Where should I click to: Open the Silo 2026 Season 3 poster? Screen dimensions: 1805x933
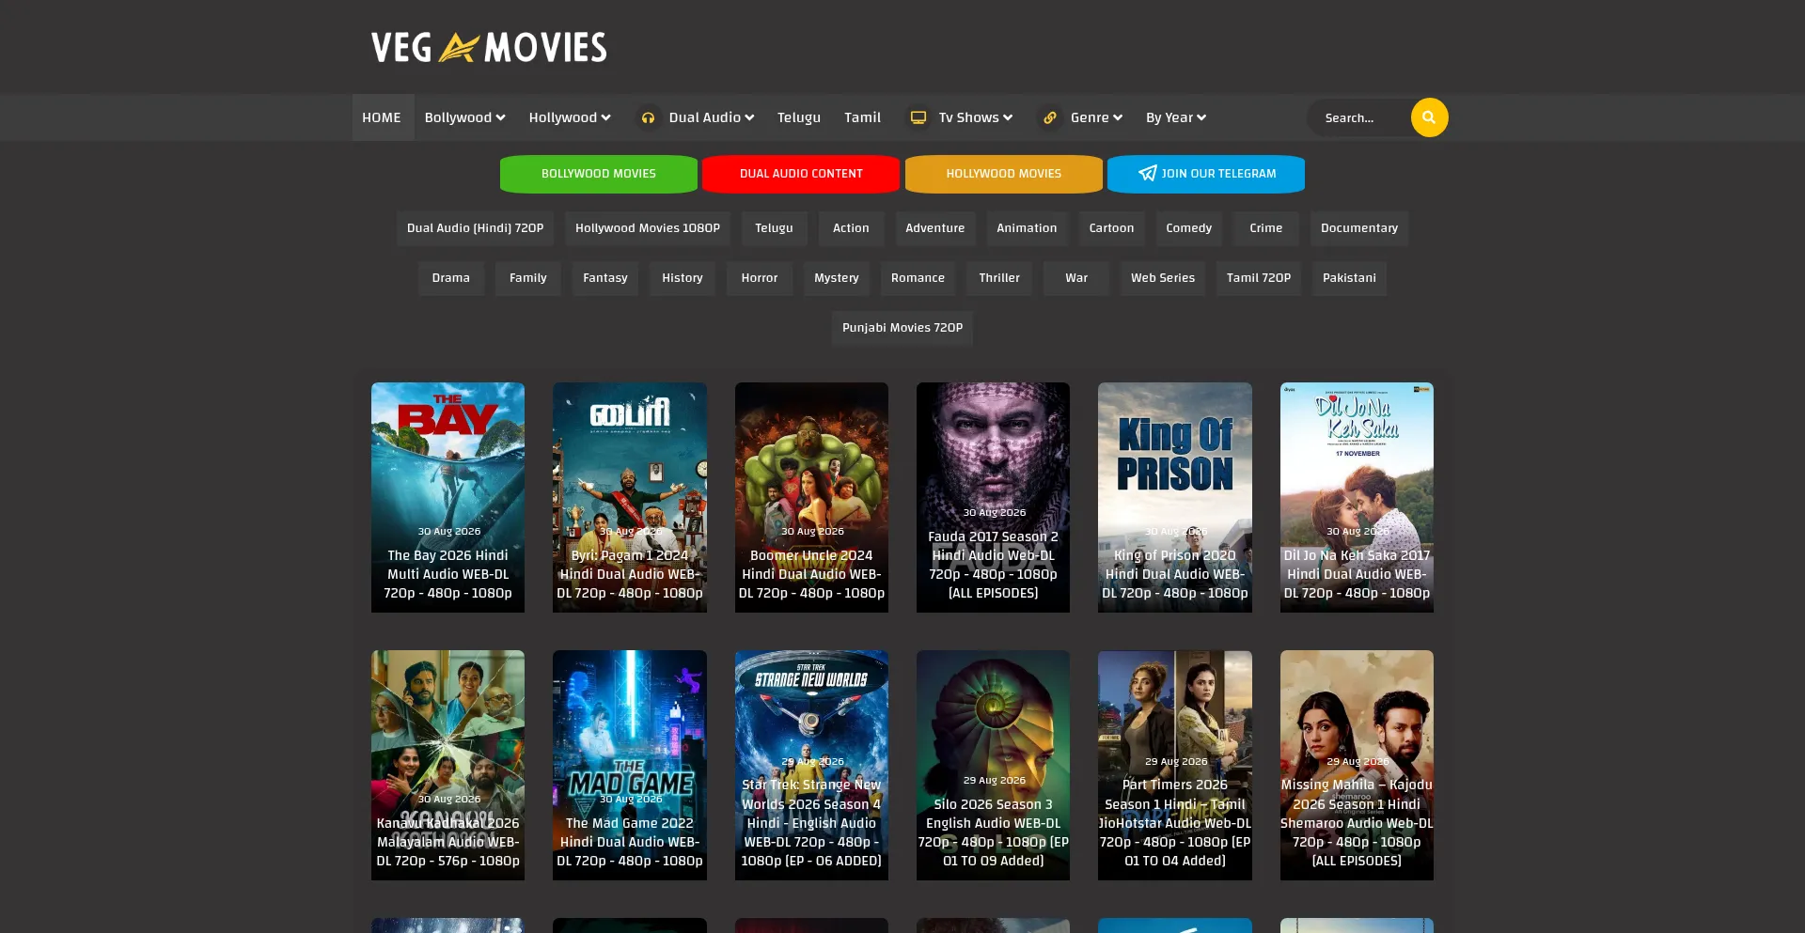pos(993,765)
